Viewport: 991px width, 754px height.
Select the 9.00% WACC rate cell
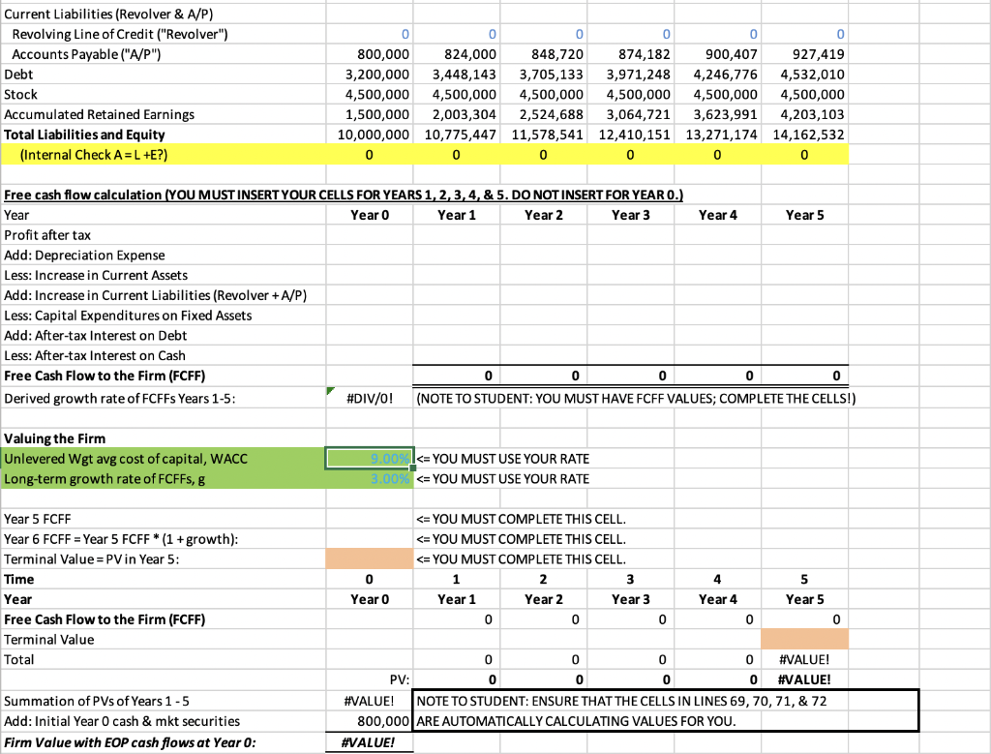(x=369, y=459)
